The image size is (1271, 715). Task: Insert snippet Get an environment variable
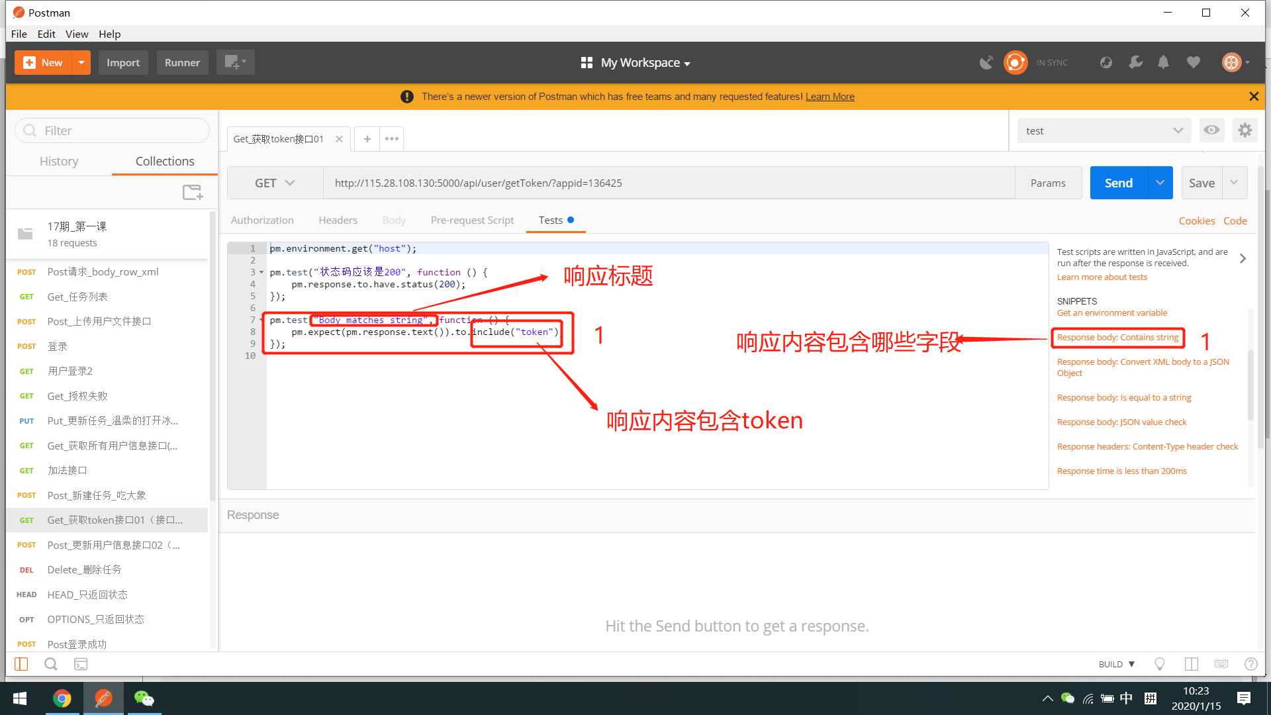[1112, 313]
